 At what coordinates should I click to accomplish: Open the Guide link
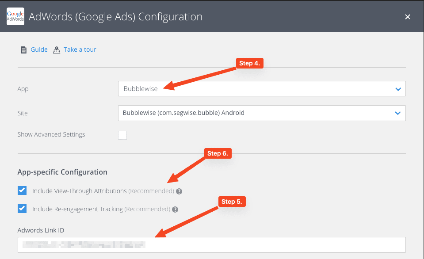click(x=39, y=50)
